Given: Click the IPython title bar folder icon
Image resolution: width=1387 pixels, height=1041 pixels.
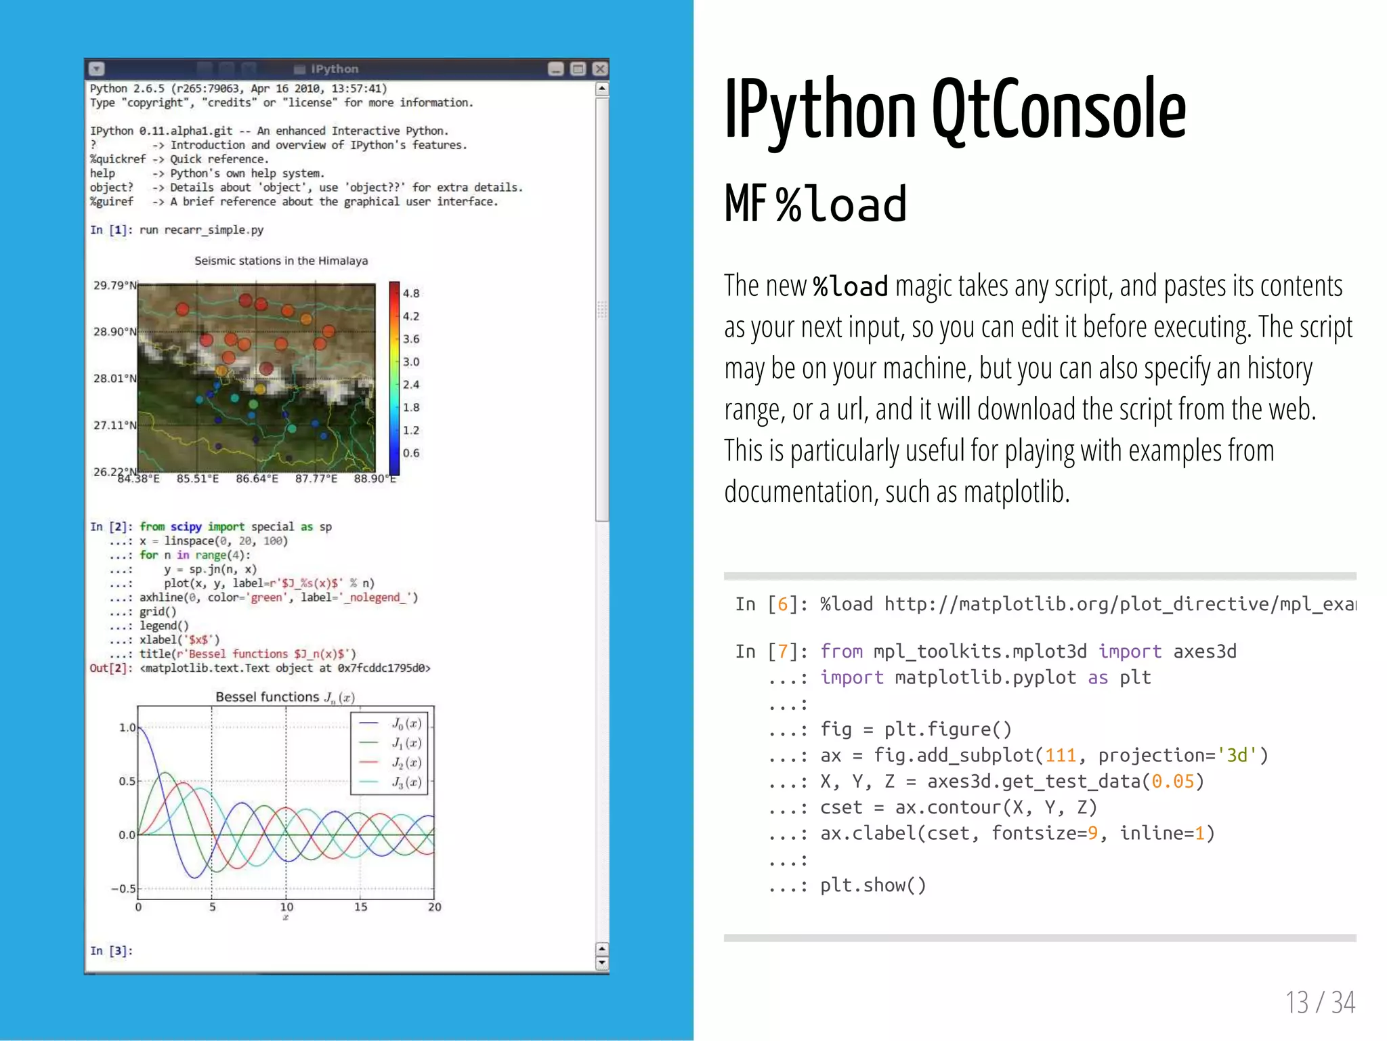Looking at the screenshot, I should pyautogui.click(x=299, y=69).
